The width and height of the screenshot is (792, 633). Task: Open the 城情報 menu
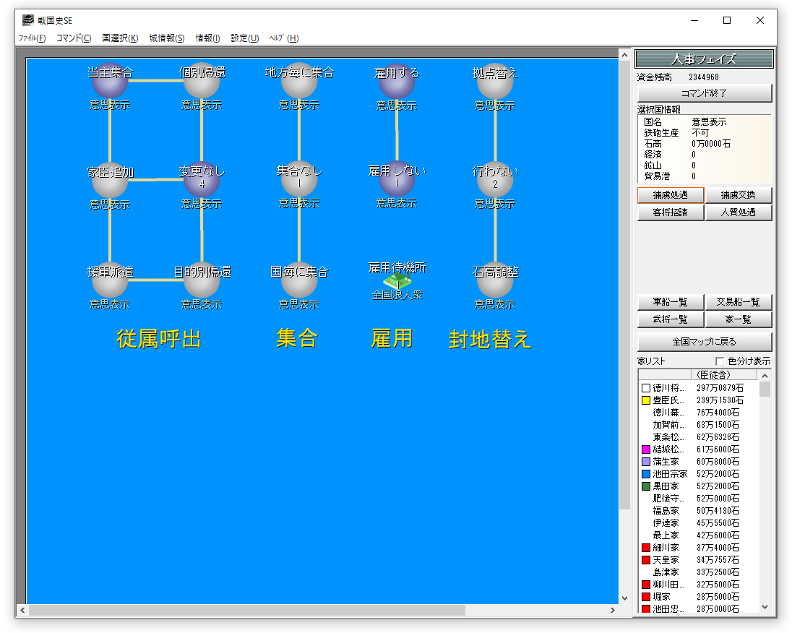pos(166,38)
